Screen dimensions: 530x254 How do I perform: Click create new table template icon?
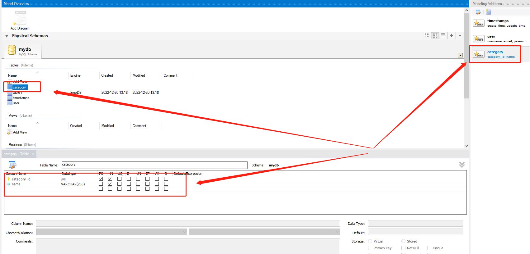pyautogui.click(x=488, y=12)
